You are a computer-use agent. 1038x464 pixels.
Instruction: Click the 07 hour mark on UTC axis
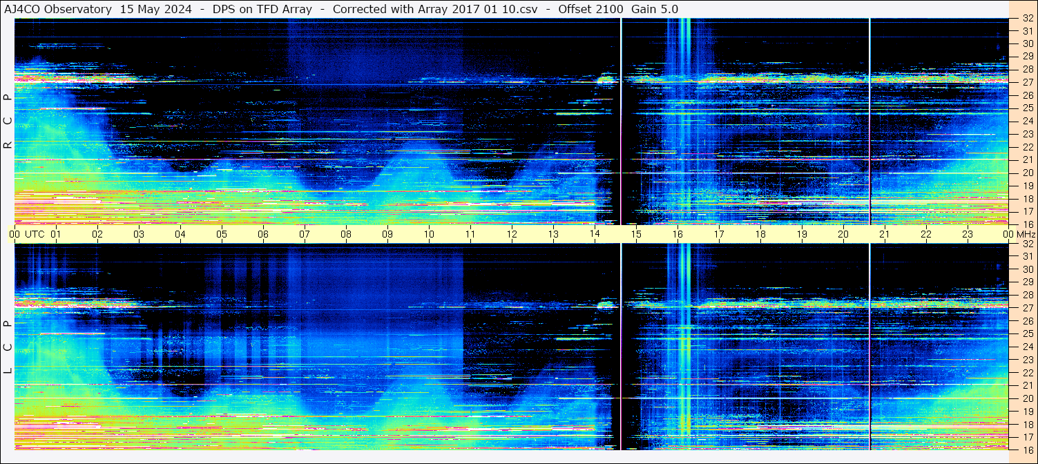tap(305, 234)
